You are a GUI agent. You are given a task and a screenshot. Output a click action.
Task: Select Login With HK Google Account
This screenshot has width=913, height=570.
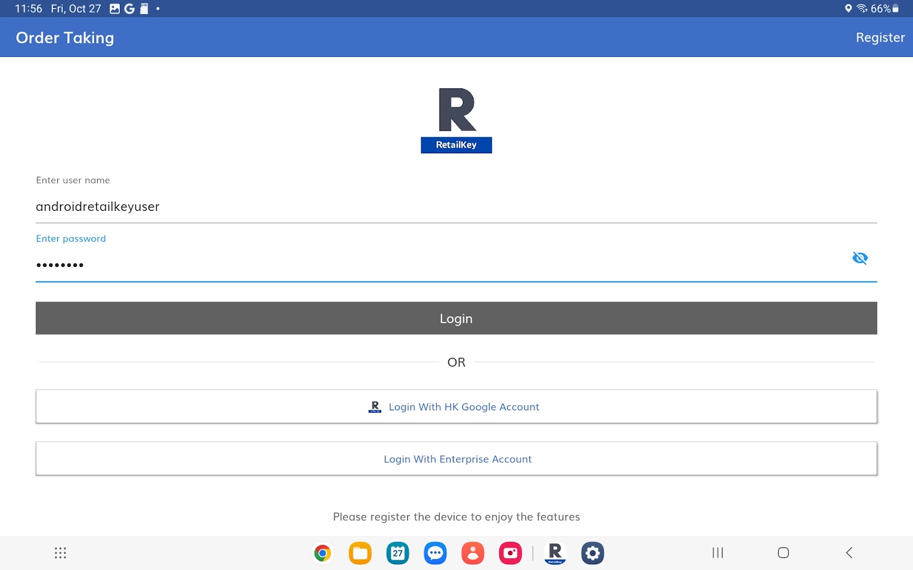457,406
